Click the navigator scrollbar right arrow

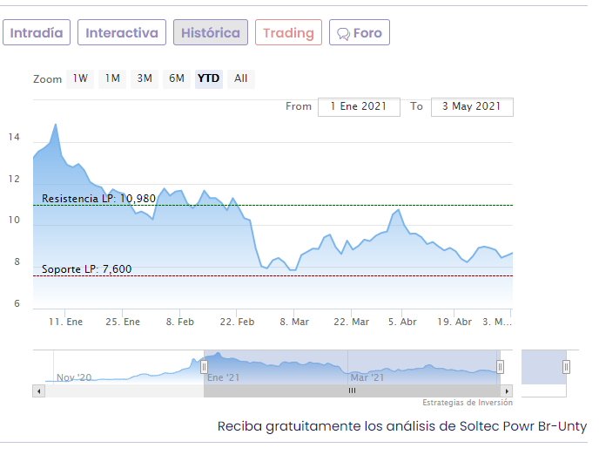coord(508,391)
